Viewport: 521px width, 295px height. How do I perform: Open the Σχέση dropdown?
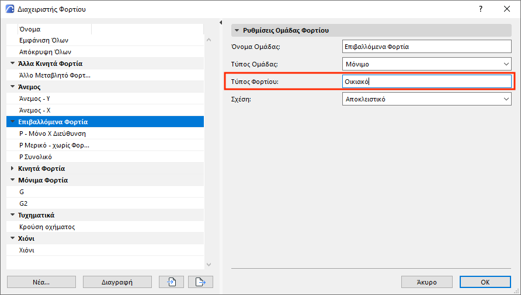426,99
